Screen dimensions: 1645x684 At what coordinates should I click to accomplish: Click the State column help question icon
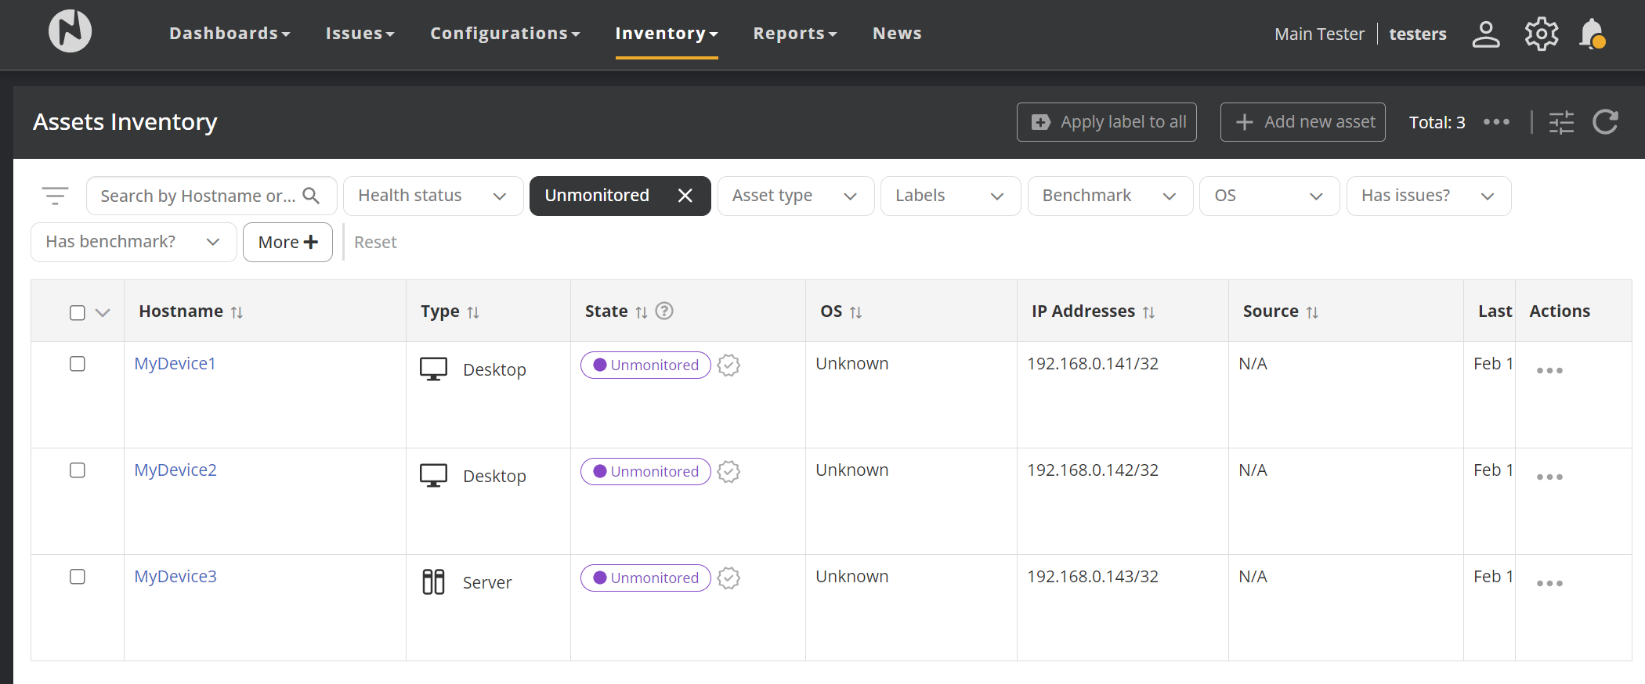(664, 311)
